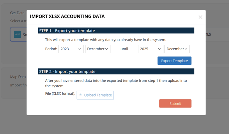
Task: Click the Step 2 Import header bar
Action: pyautogui.click(x=116, y=71)
